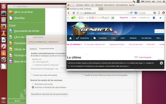Open a new Firefox tab
Viewport: 166px width, 104px height.
pyautogui.click(x=101, y=9)
